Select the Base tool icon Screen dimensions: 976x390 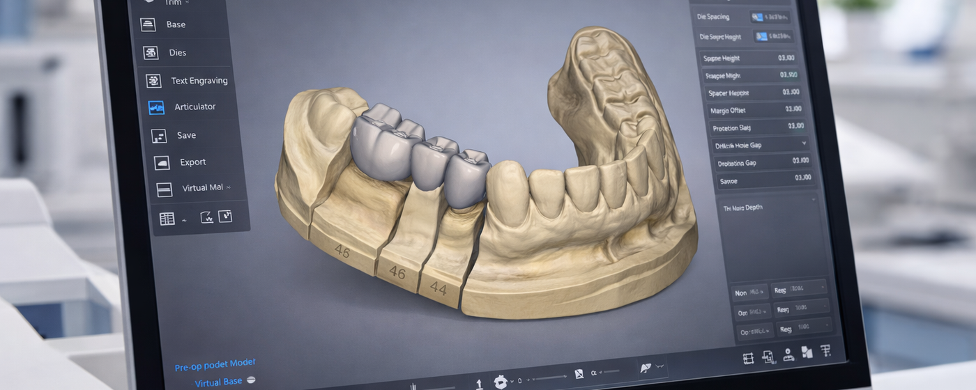tap(148, 24)
